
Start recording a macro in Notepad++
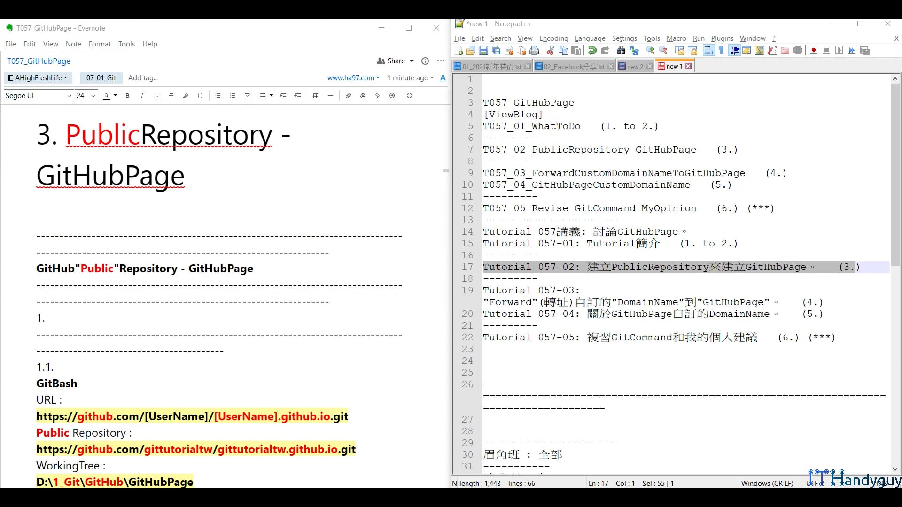tap(813, 50)
